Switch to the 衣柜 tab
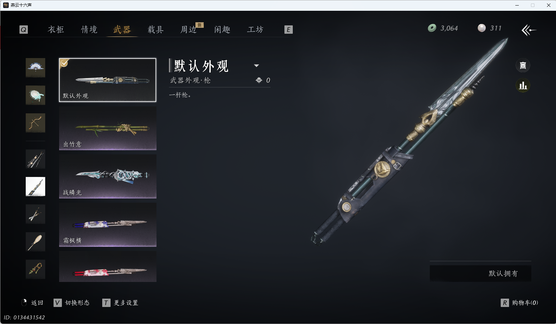This screenshot has height=324, width=556. 56,30
